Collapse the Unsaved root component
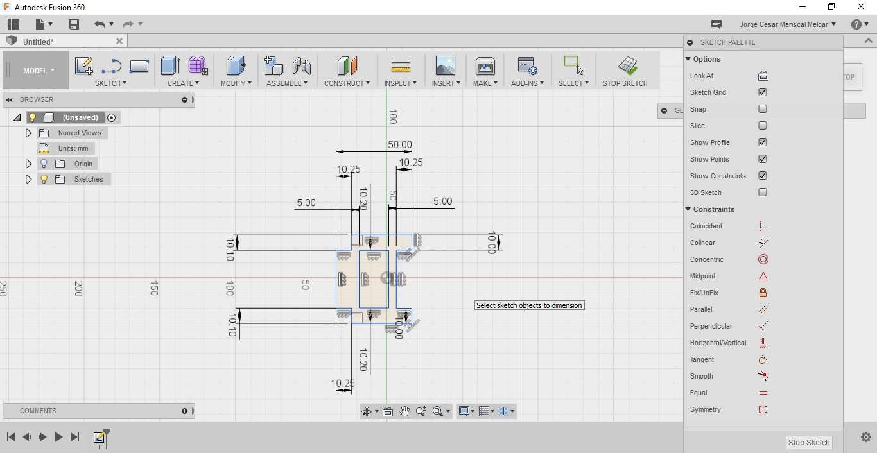This screenshot has width=877, height=453. pyautogui.click(x=17, y=117)
